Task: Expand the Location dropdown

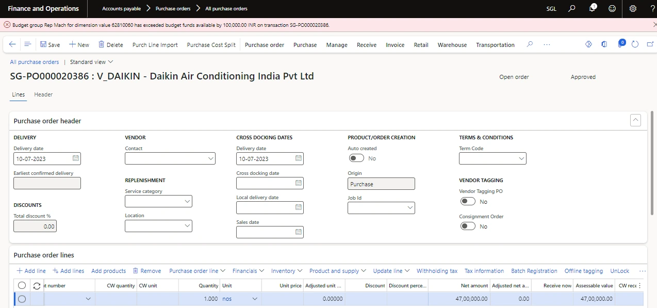Action: click(187, 226)
